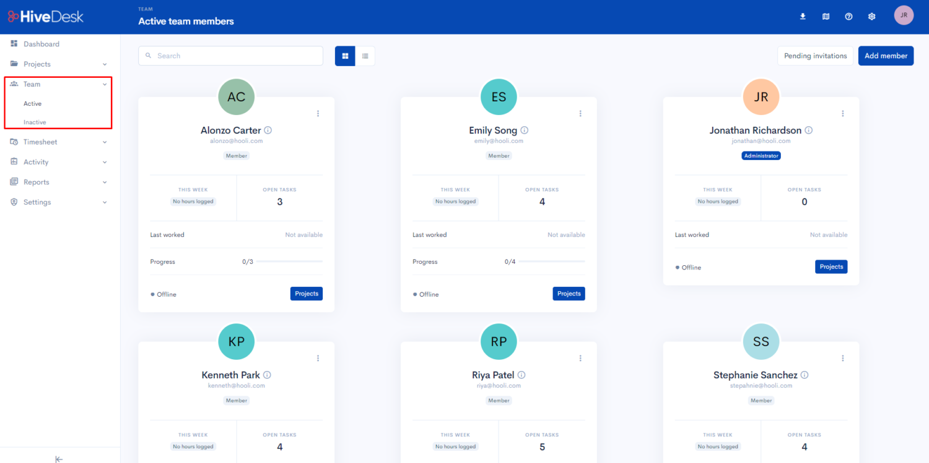Open the three-dot menu on Alonzo Carter's card
Image resolution: width=929 pixels, height=463 pixels.
(x=318, y=113)
